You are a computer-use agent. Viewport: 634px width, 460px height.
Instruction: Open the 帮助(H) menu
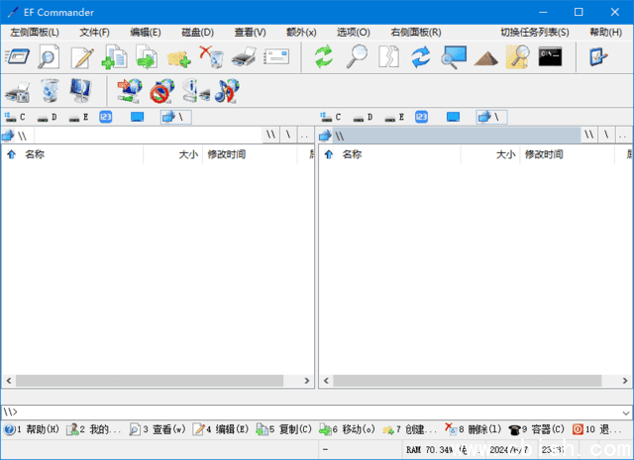coord(605,33)
